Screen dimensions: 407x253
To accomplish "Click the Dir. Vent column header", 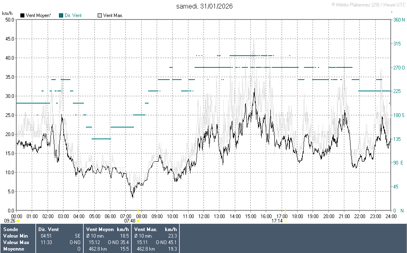I will (48, 229).
